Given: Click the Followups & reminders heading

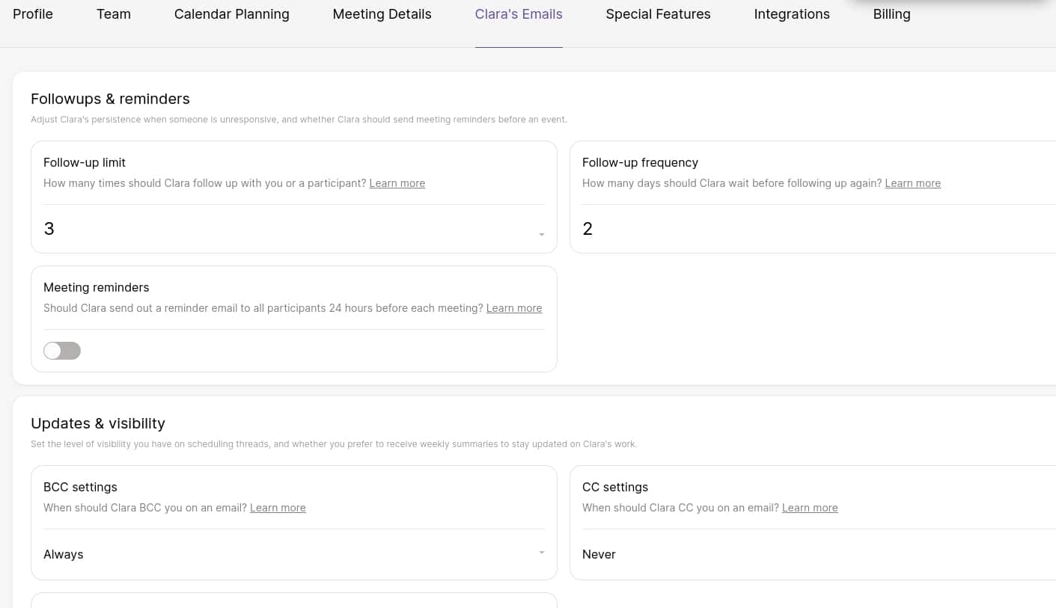Looking at the screenshot, I should (x=110, y=99).
